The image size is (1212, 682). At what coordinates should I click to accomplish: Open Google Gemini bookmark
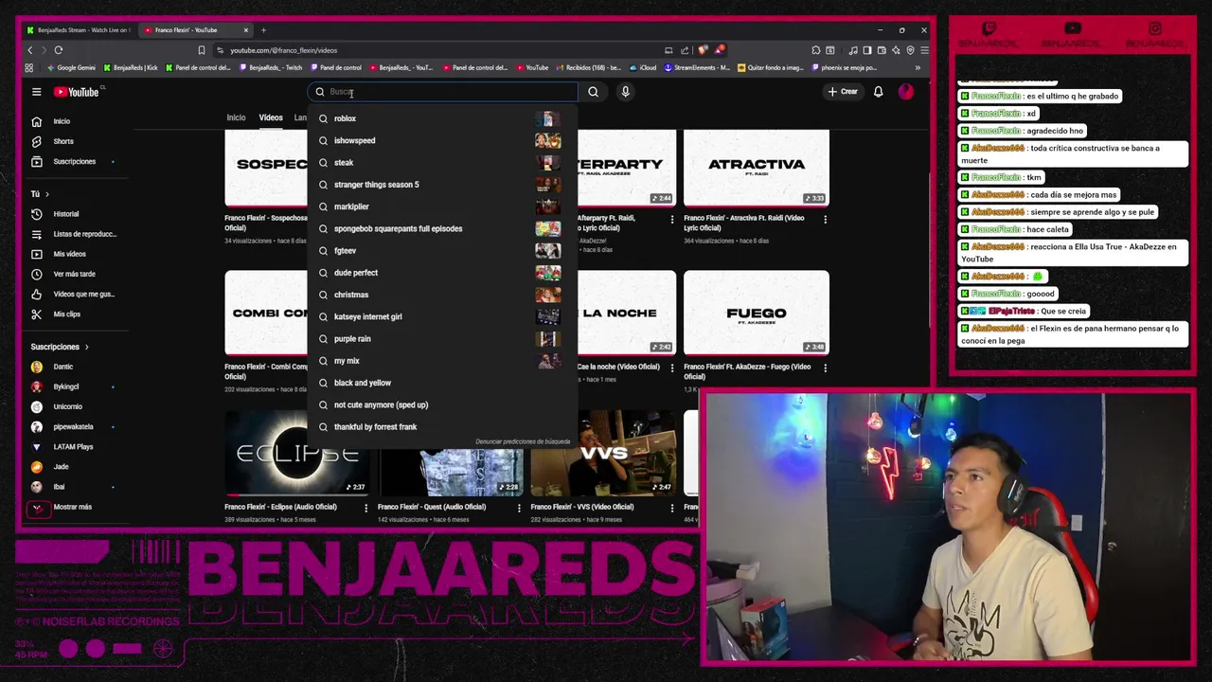[71, 68]
